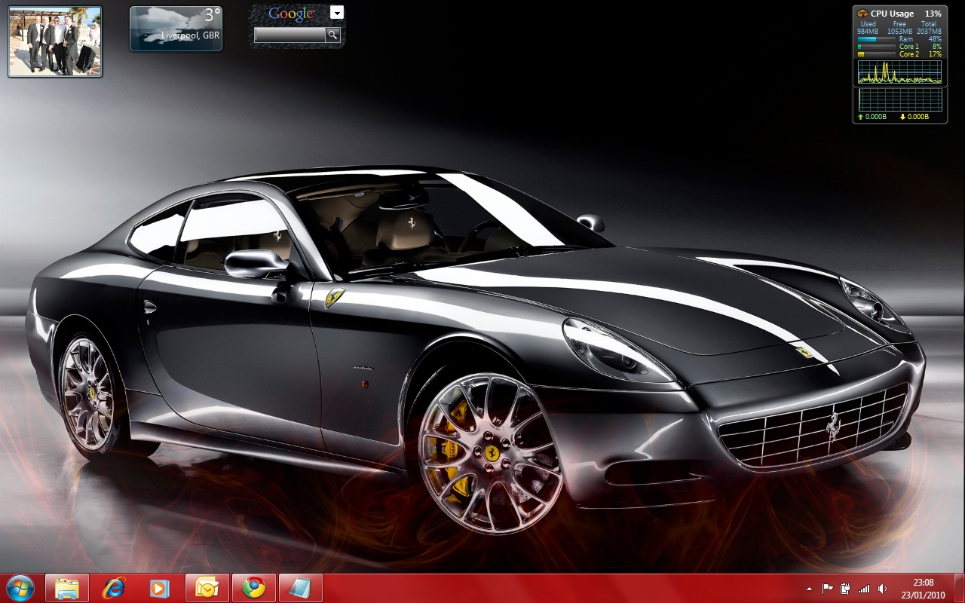Click the Show desktop strip on taskbar edge
The width and height of the screenshot is (965, 603).
click(x=959, y=589)
